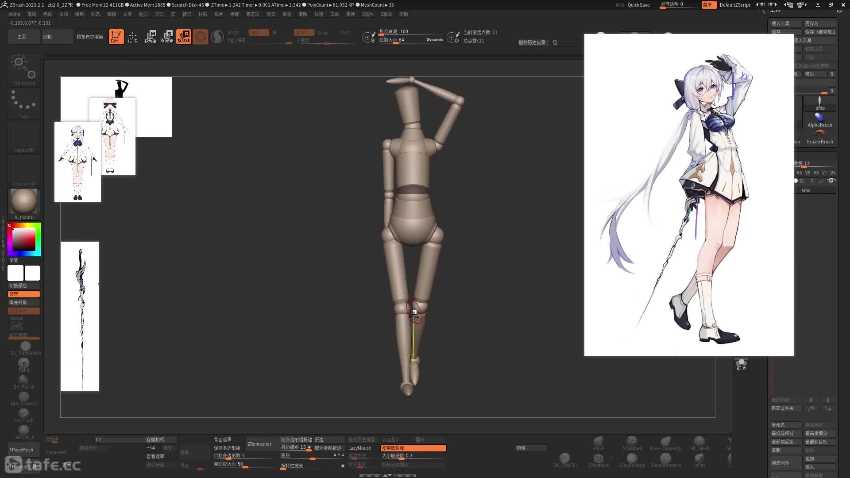Image resolution: width=850 pixels, height=478 pixels.
Task: Click the QuickSave button
Action: pyautogui.click(x=638, y=5)
